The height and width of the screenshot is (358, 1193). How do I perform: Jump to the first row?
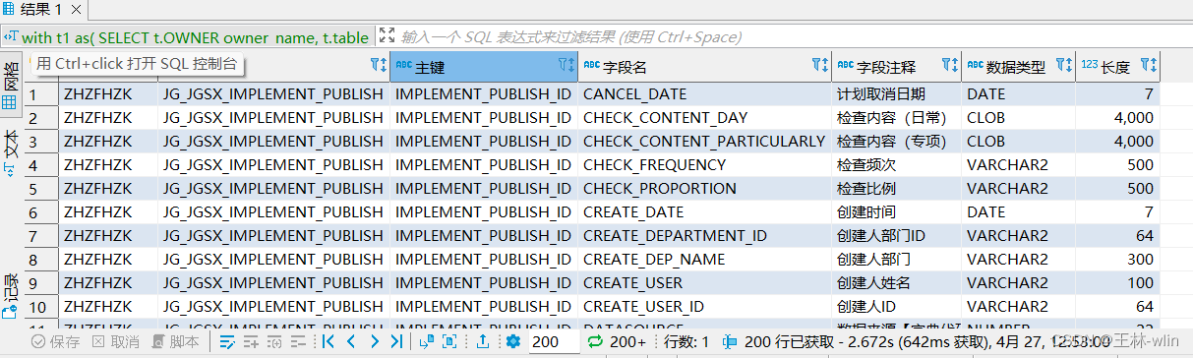328,342
